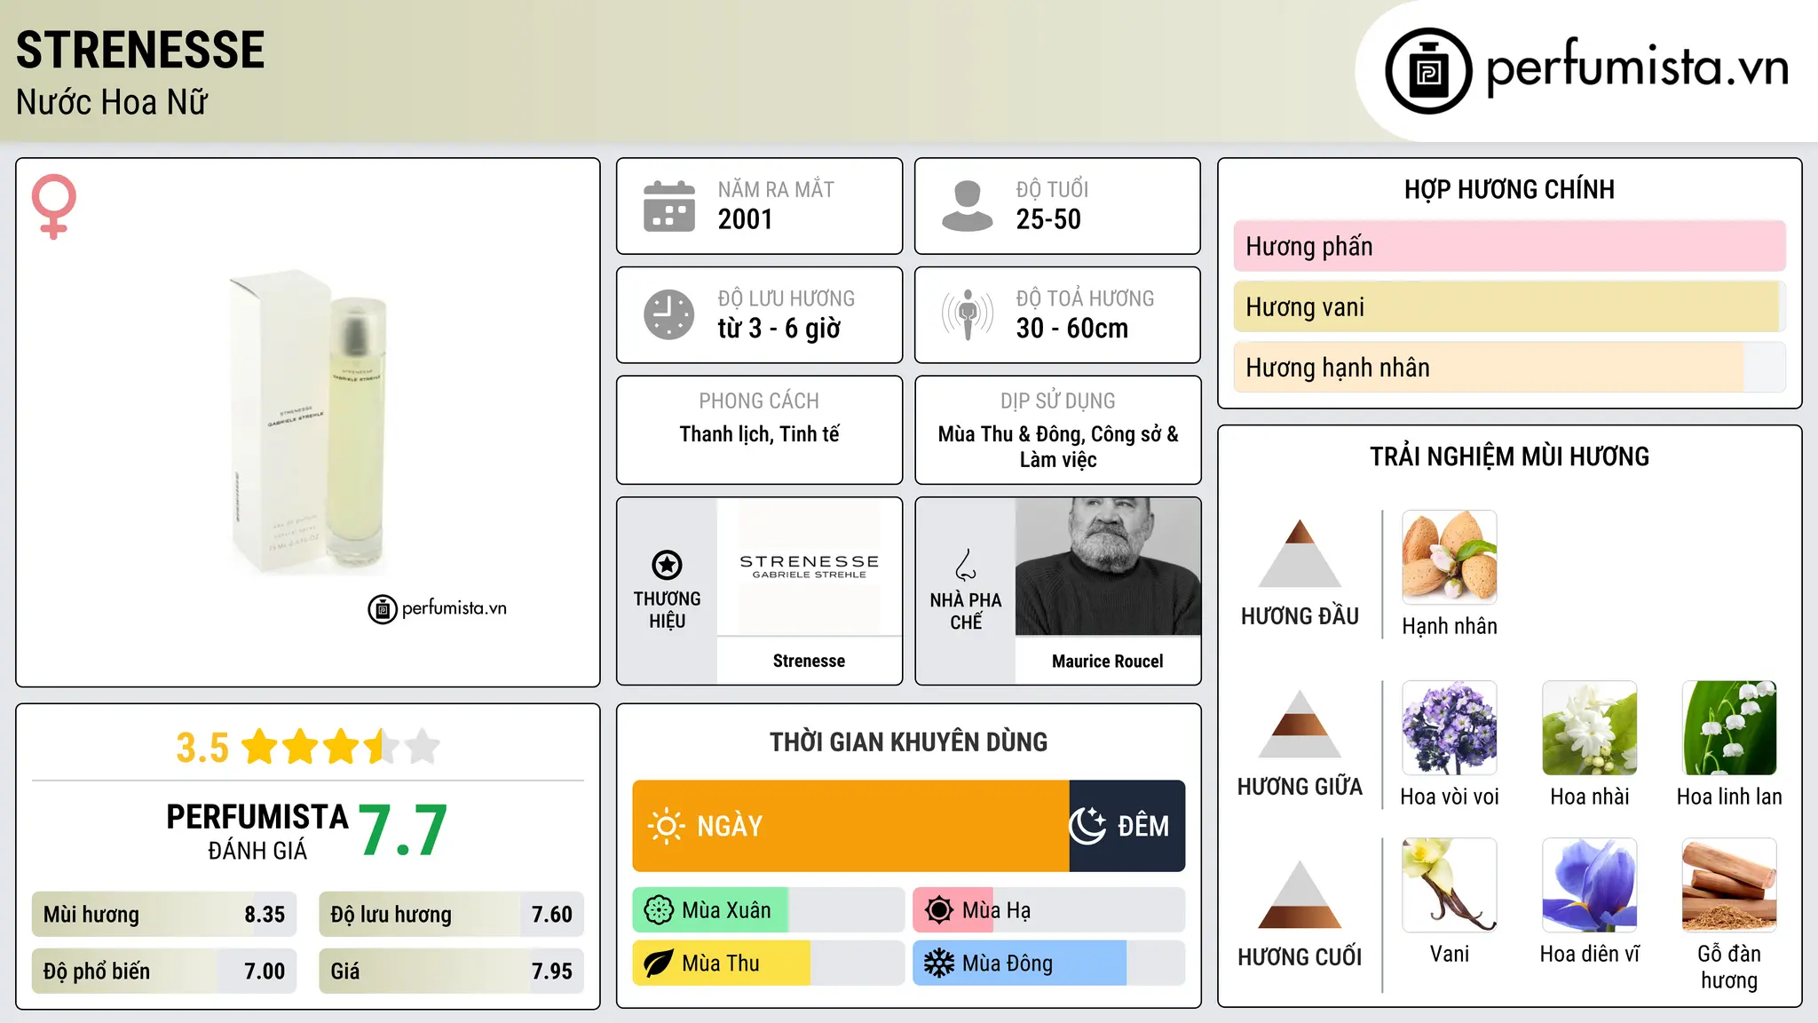The image size is (1818, 1023).
Task: Click the Mùa Thu season bar
Action: coord(769,964)
